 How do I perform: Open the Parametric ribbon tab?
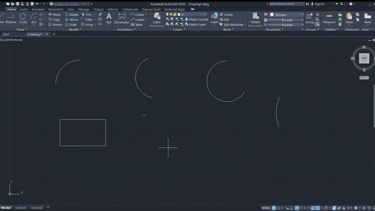56,9
